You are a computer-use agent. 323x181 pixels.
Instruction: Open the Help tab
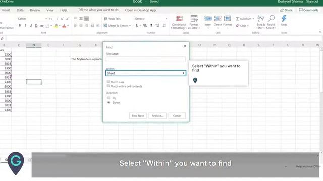coord(64,10)
